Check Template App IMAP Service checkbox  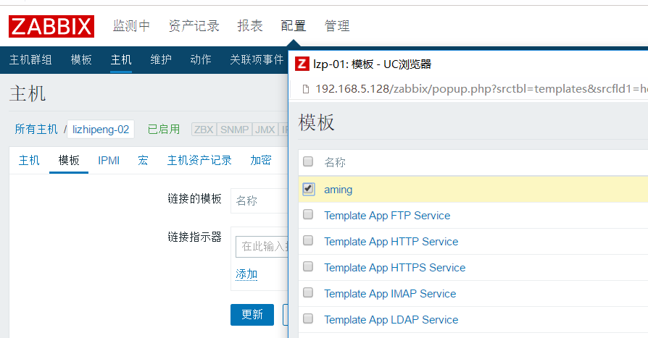click(308, 292)
